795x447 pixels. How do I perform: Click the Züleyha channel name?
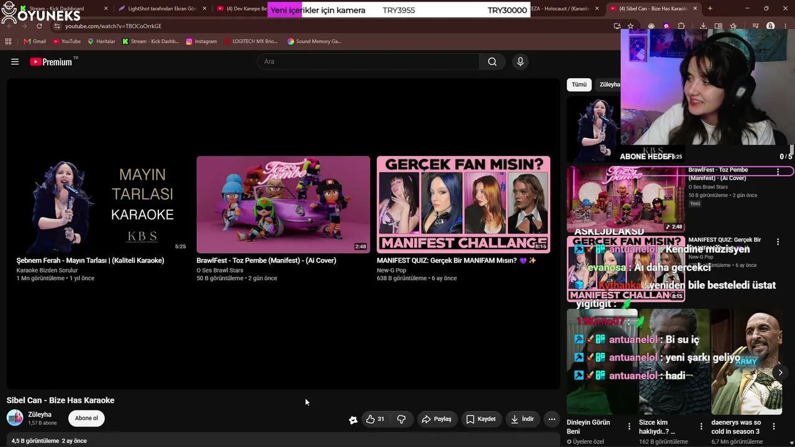[x=40, y=414]
